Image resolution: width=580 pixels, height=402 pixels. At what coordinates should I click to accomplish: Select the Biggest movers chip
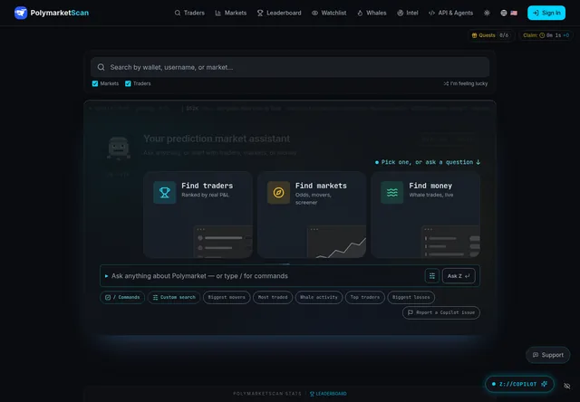pos(227,298)
